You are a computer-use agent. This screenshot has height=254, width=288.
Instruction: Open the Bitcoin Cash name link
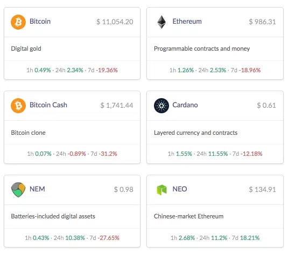click(48, 105)
